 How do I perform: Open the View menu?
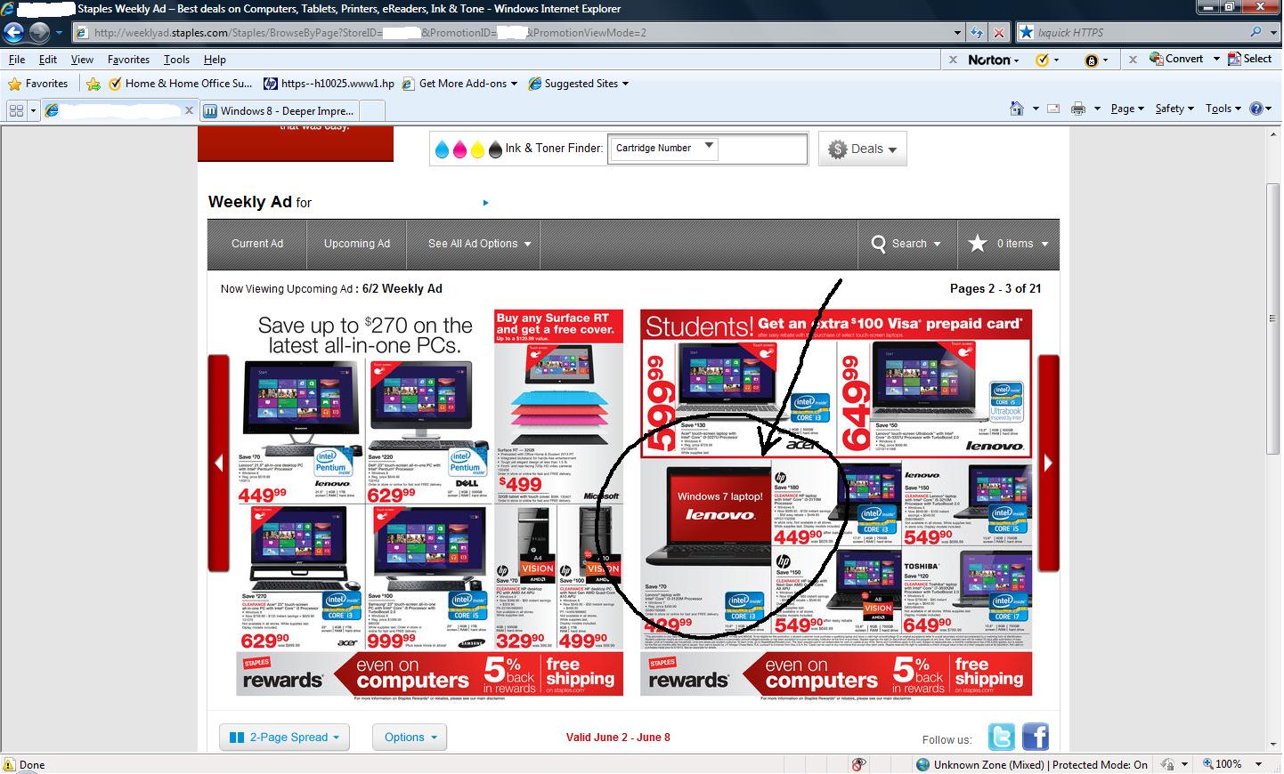(x=82, y=60)
